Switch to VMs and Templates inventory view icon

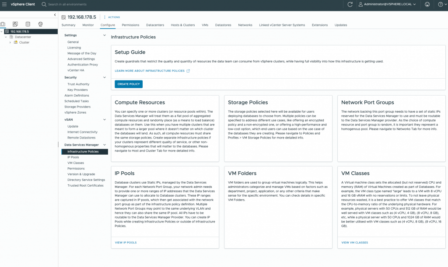15,24
